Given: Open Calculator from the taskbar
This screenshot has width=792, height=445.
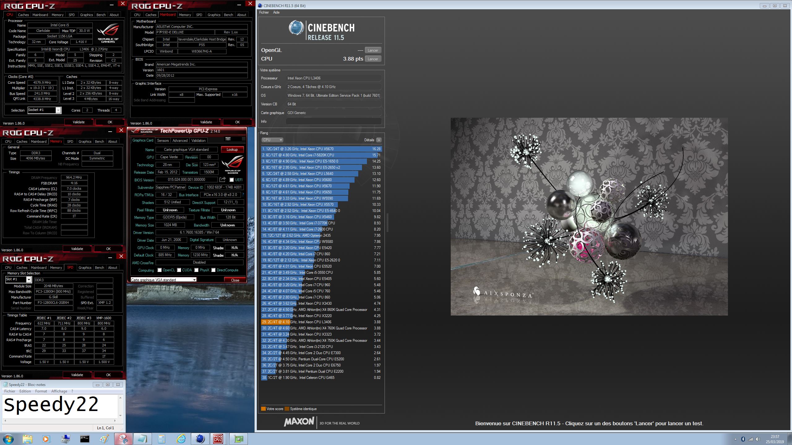Looking at the screenshot, I should pyautogui.click(x=162, y=439).
